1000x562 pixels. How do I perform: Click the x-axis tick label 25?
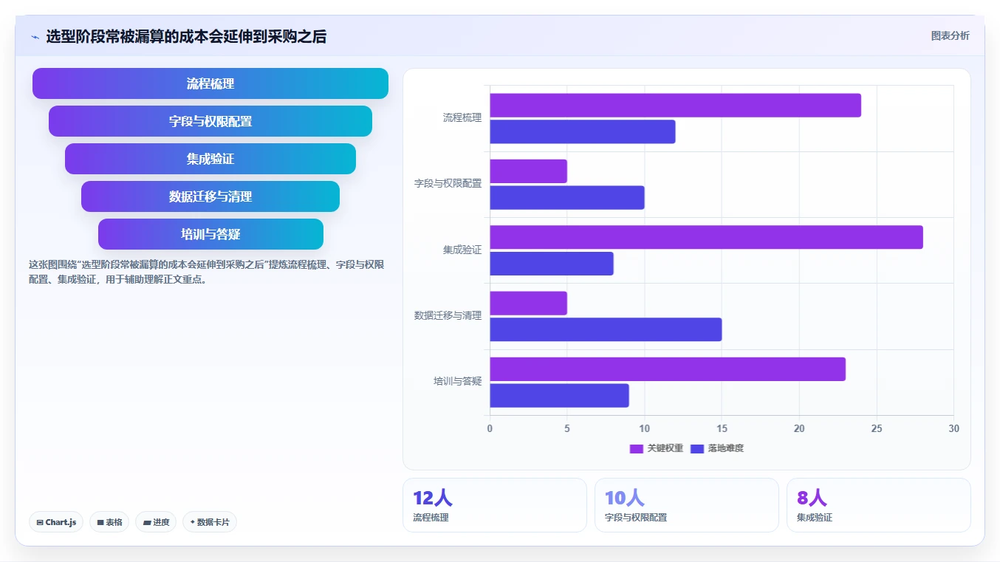pos(877,428)
